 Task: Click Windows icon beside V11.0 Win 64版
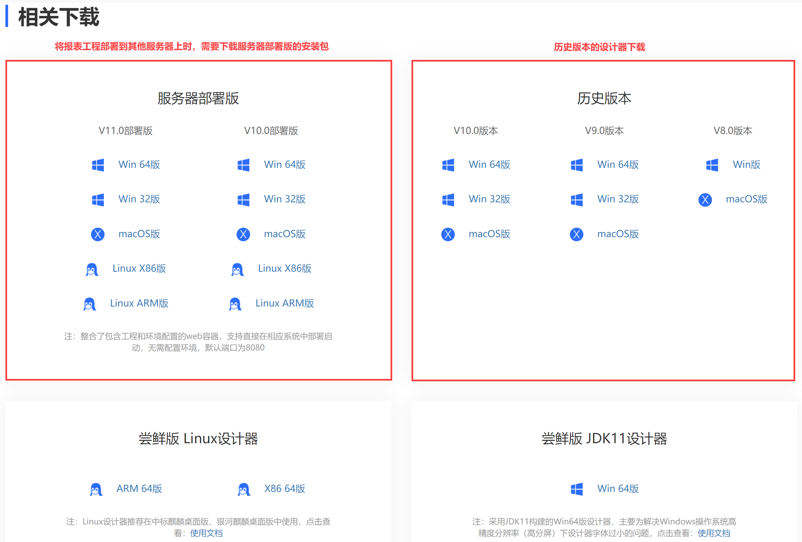click(x=98, y=165)
